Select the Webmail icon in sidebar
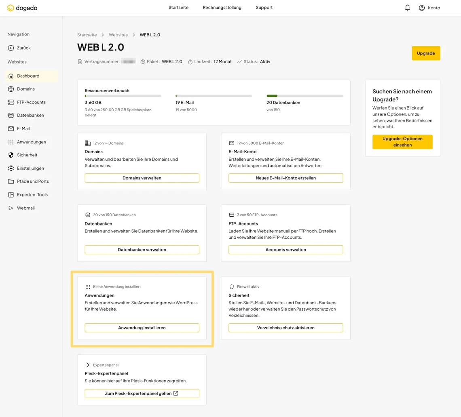Viewport: 461px width, 417px height. (11, 208)
